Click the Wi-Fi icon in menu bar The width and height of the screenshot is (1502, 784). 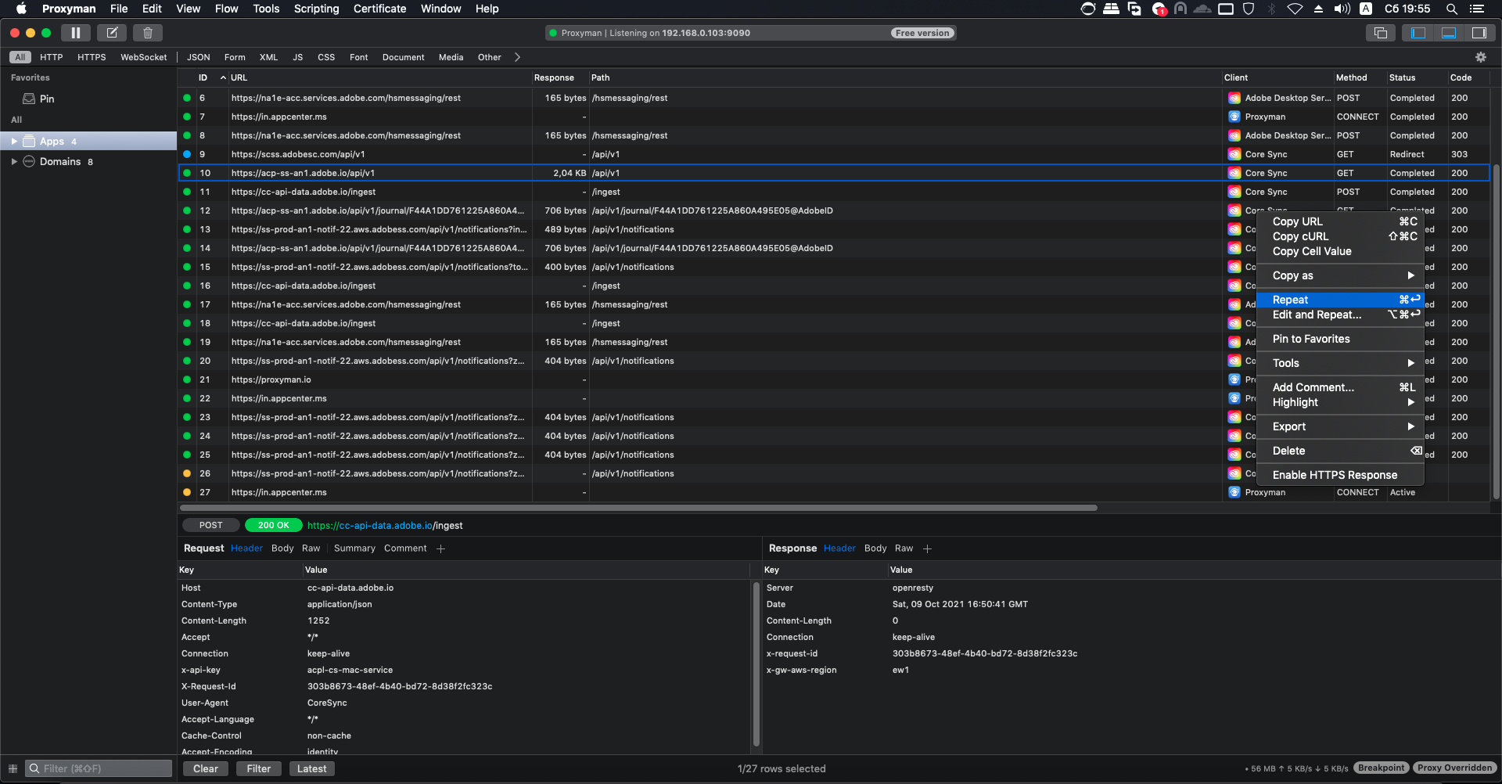(1295, 9)
